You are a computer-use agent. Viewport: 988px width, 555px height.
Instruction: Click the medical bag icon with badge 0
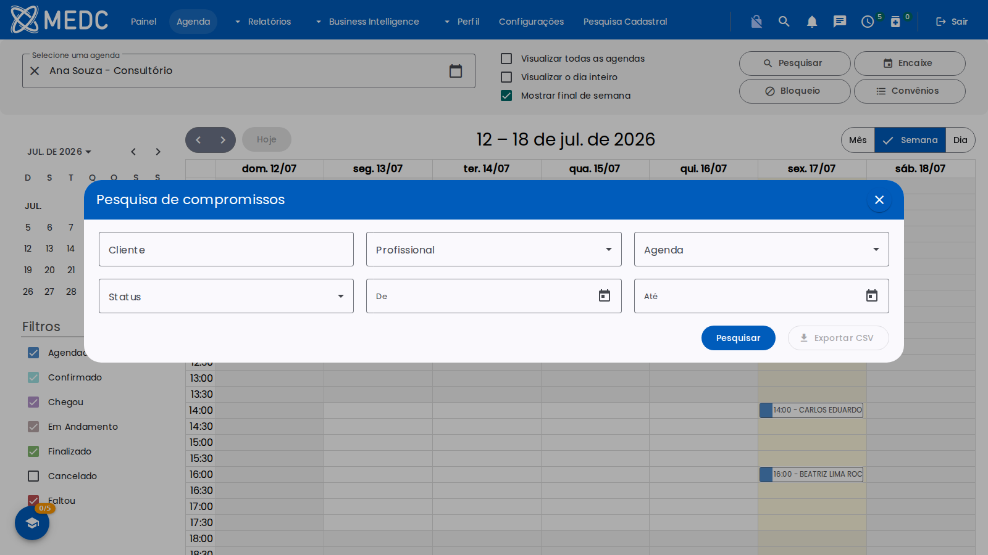click(895, 22)
